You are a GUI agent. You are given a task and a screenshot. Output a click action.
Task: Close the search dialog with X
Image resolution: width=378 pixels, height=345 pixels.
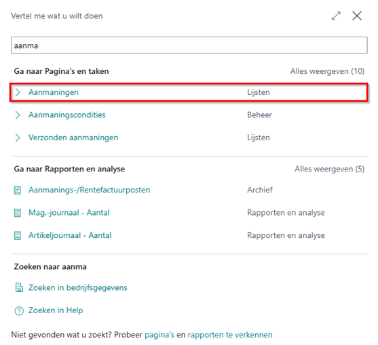coord(357,16)
